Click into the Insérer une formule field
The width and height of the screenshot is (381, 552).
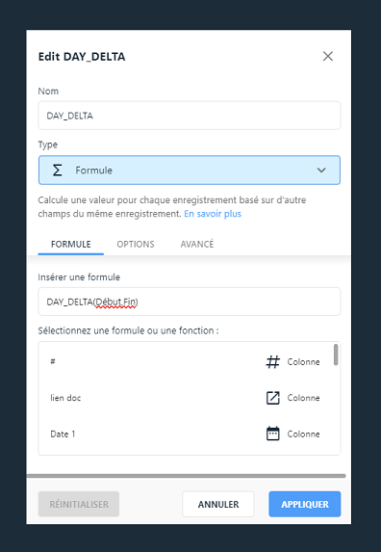click(x=190, y=302)
